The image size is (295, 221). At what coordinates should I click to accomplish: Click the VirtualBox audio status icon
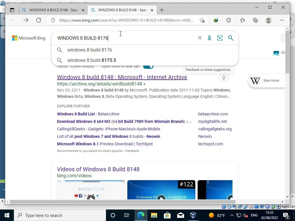click(x=235, y=207)
